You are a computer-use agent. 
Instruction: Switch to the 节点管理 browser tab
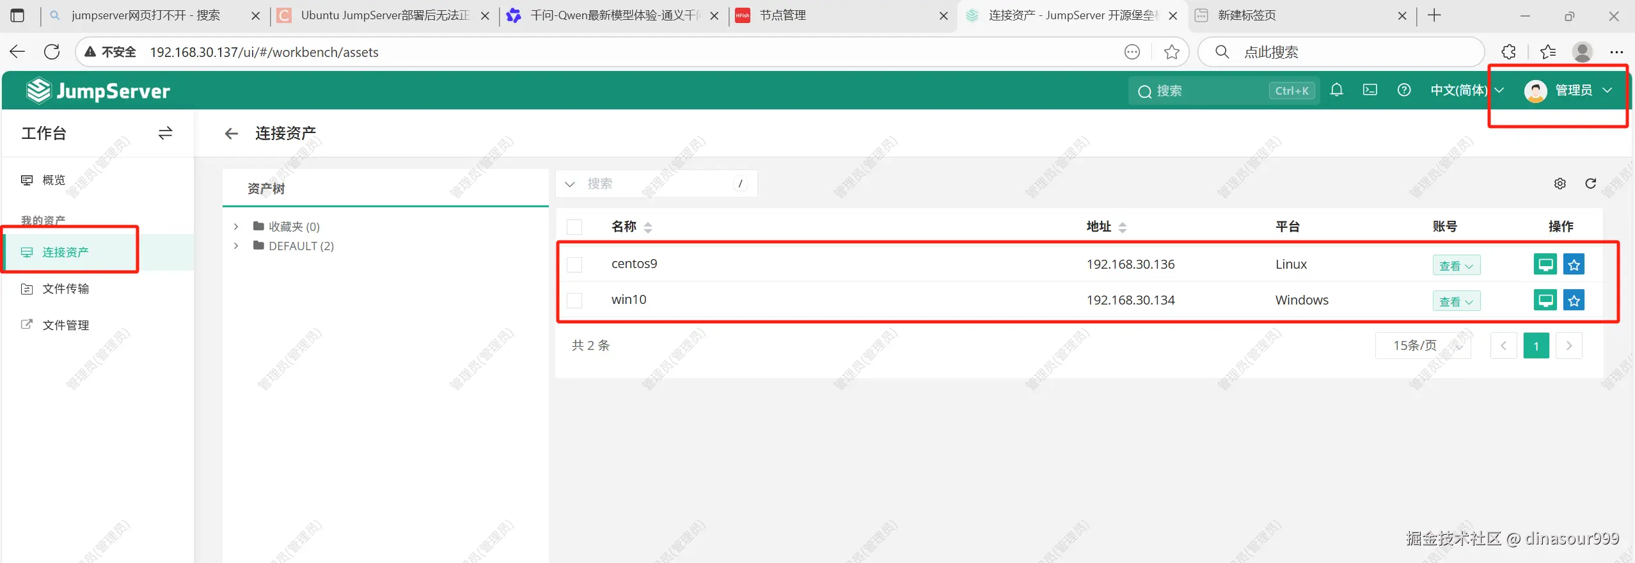[842, 15]
